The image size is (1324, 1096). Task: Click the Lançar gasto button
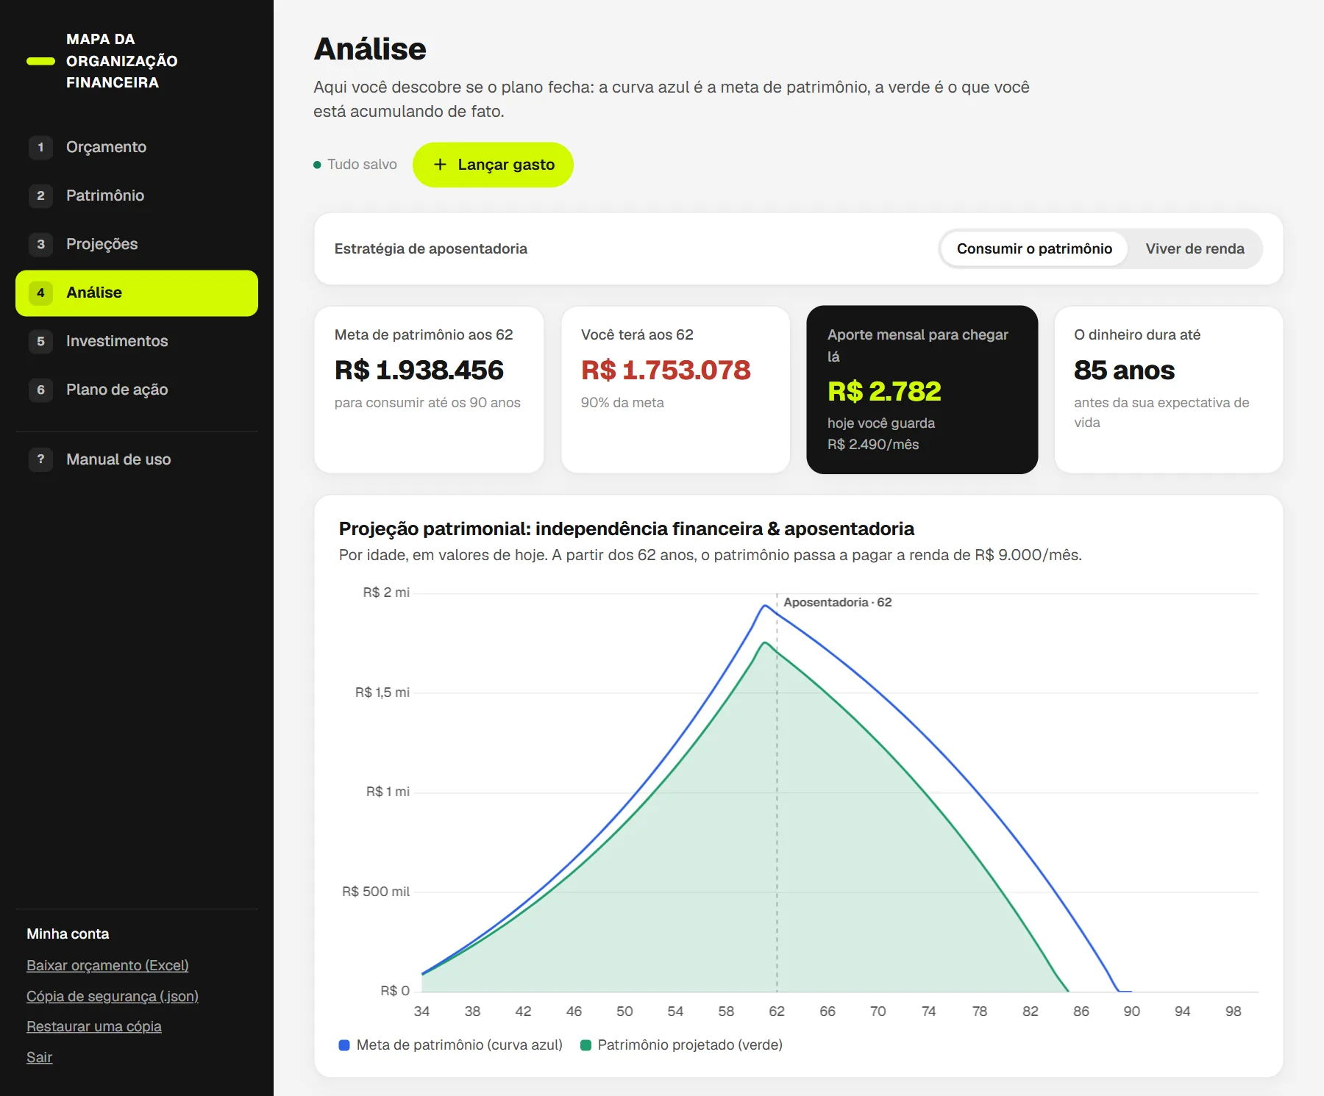[x=493, y=165]
